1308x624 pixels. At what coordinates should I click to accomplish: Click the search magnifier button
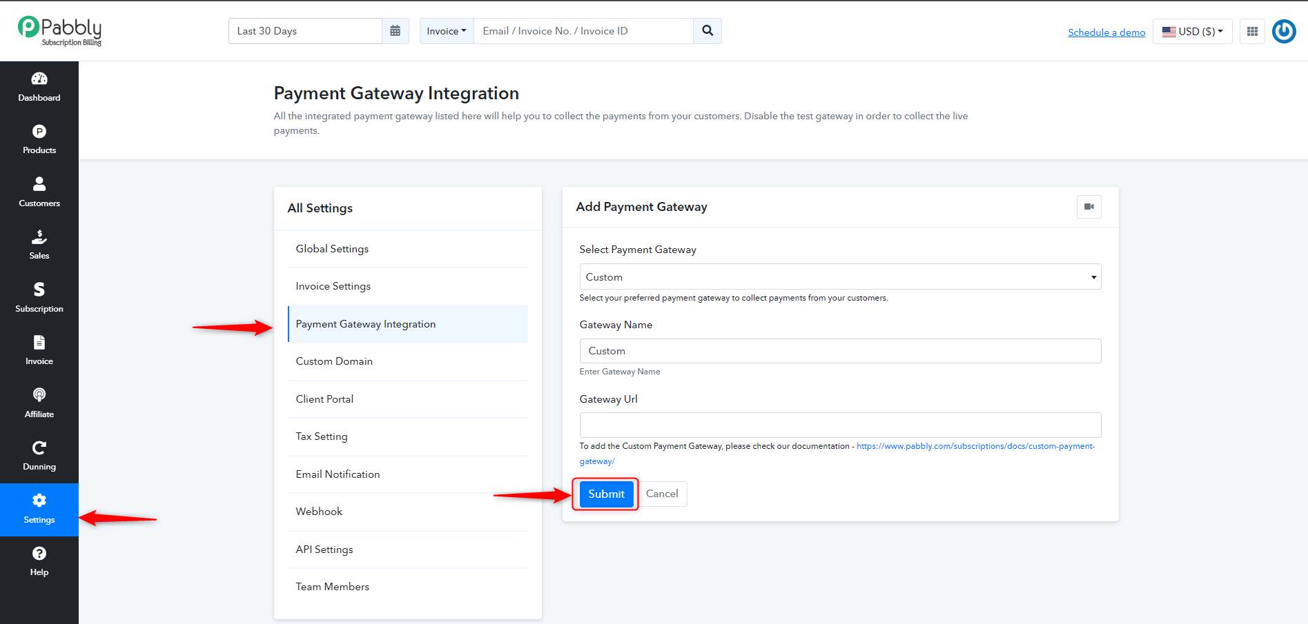pos(707,31)
